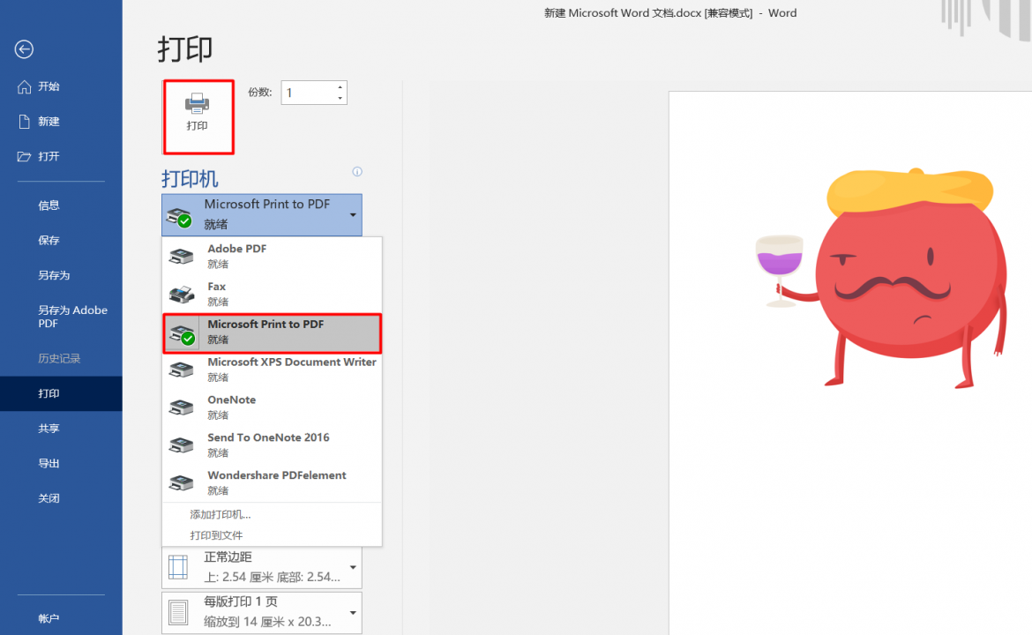The height and width of the screenshot is (635, 1032).
Task: Increase copies with the up spinner arrow
Action: click(x=340, y=86)
